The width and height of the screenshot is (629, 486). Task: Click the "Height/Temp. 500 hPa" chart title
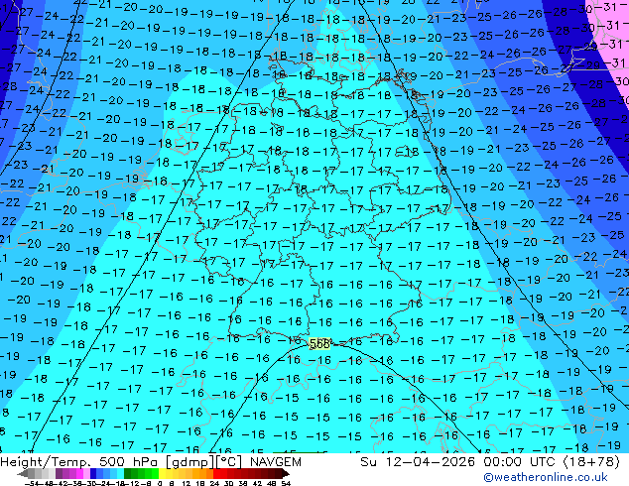(80, 462)
